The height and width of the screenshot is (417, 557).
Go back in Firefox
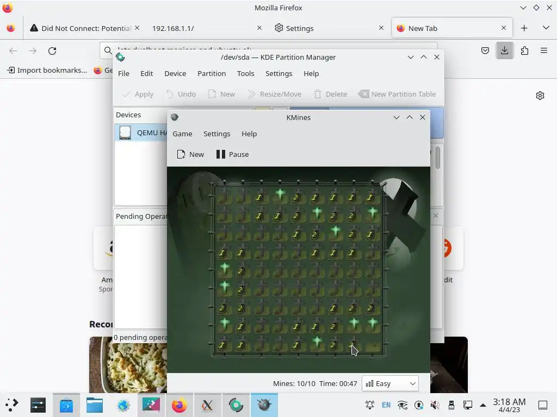tap(13, 50)
